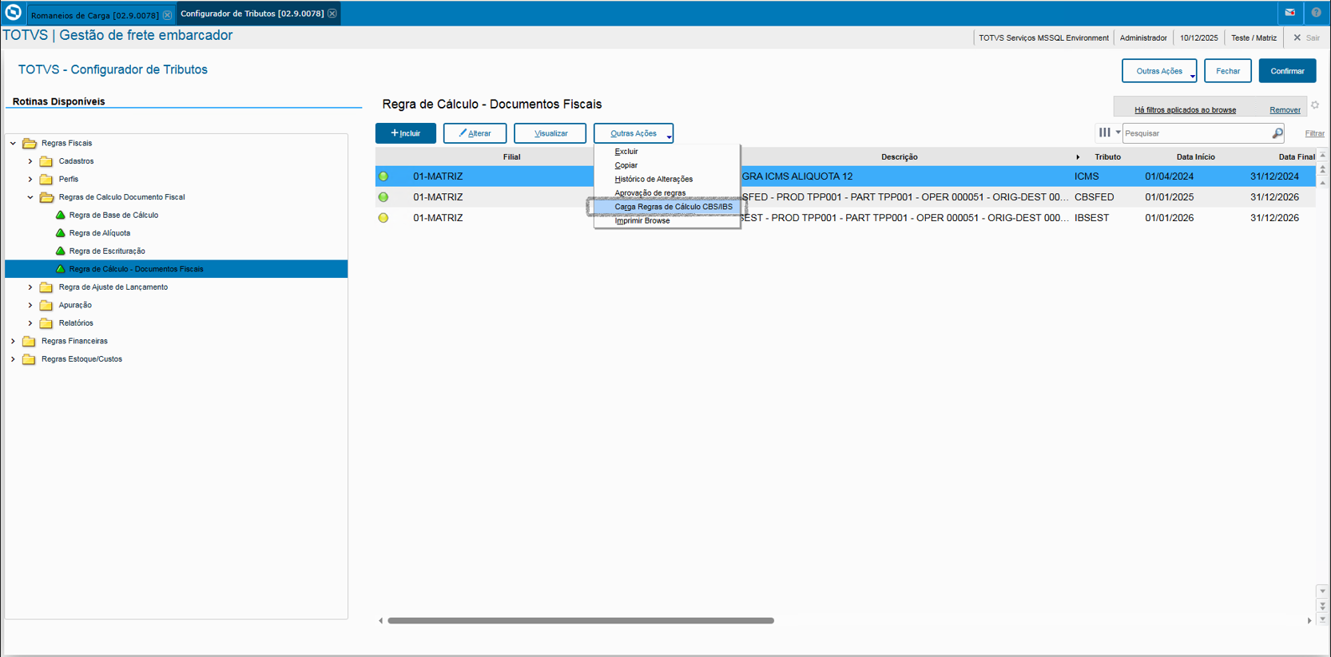This screenshot has height=657, width=1331.
Task: Choose Imprimir Browse from the menu
Action: coord(642,221)
